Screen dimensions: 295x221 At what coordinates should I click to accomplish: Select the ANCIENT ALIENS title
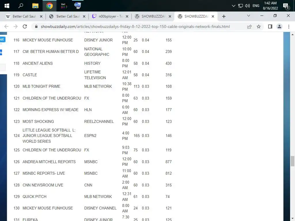[38, 63]
